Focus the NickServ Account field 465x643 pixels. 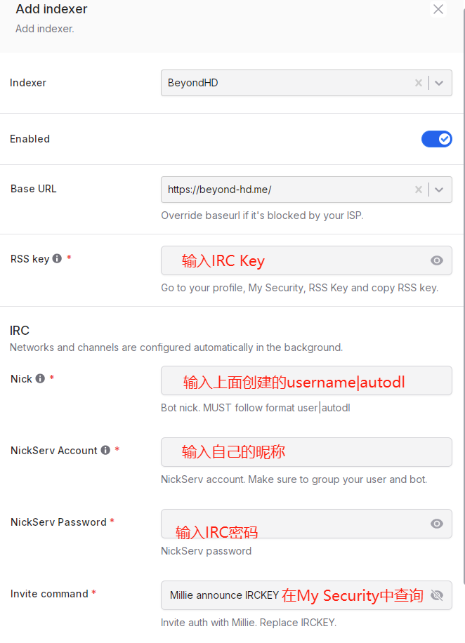[306, 452]
